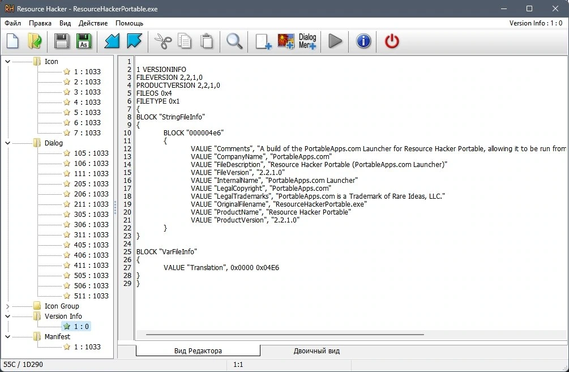Select Manifest resource 1 : 1033
Screen dimensions: 569x372
coord(82,347)
